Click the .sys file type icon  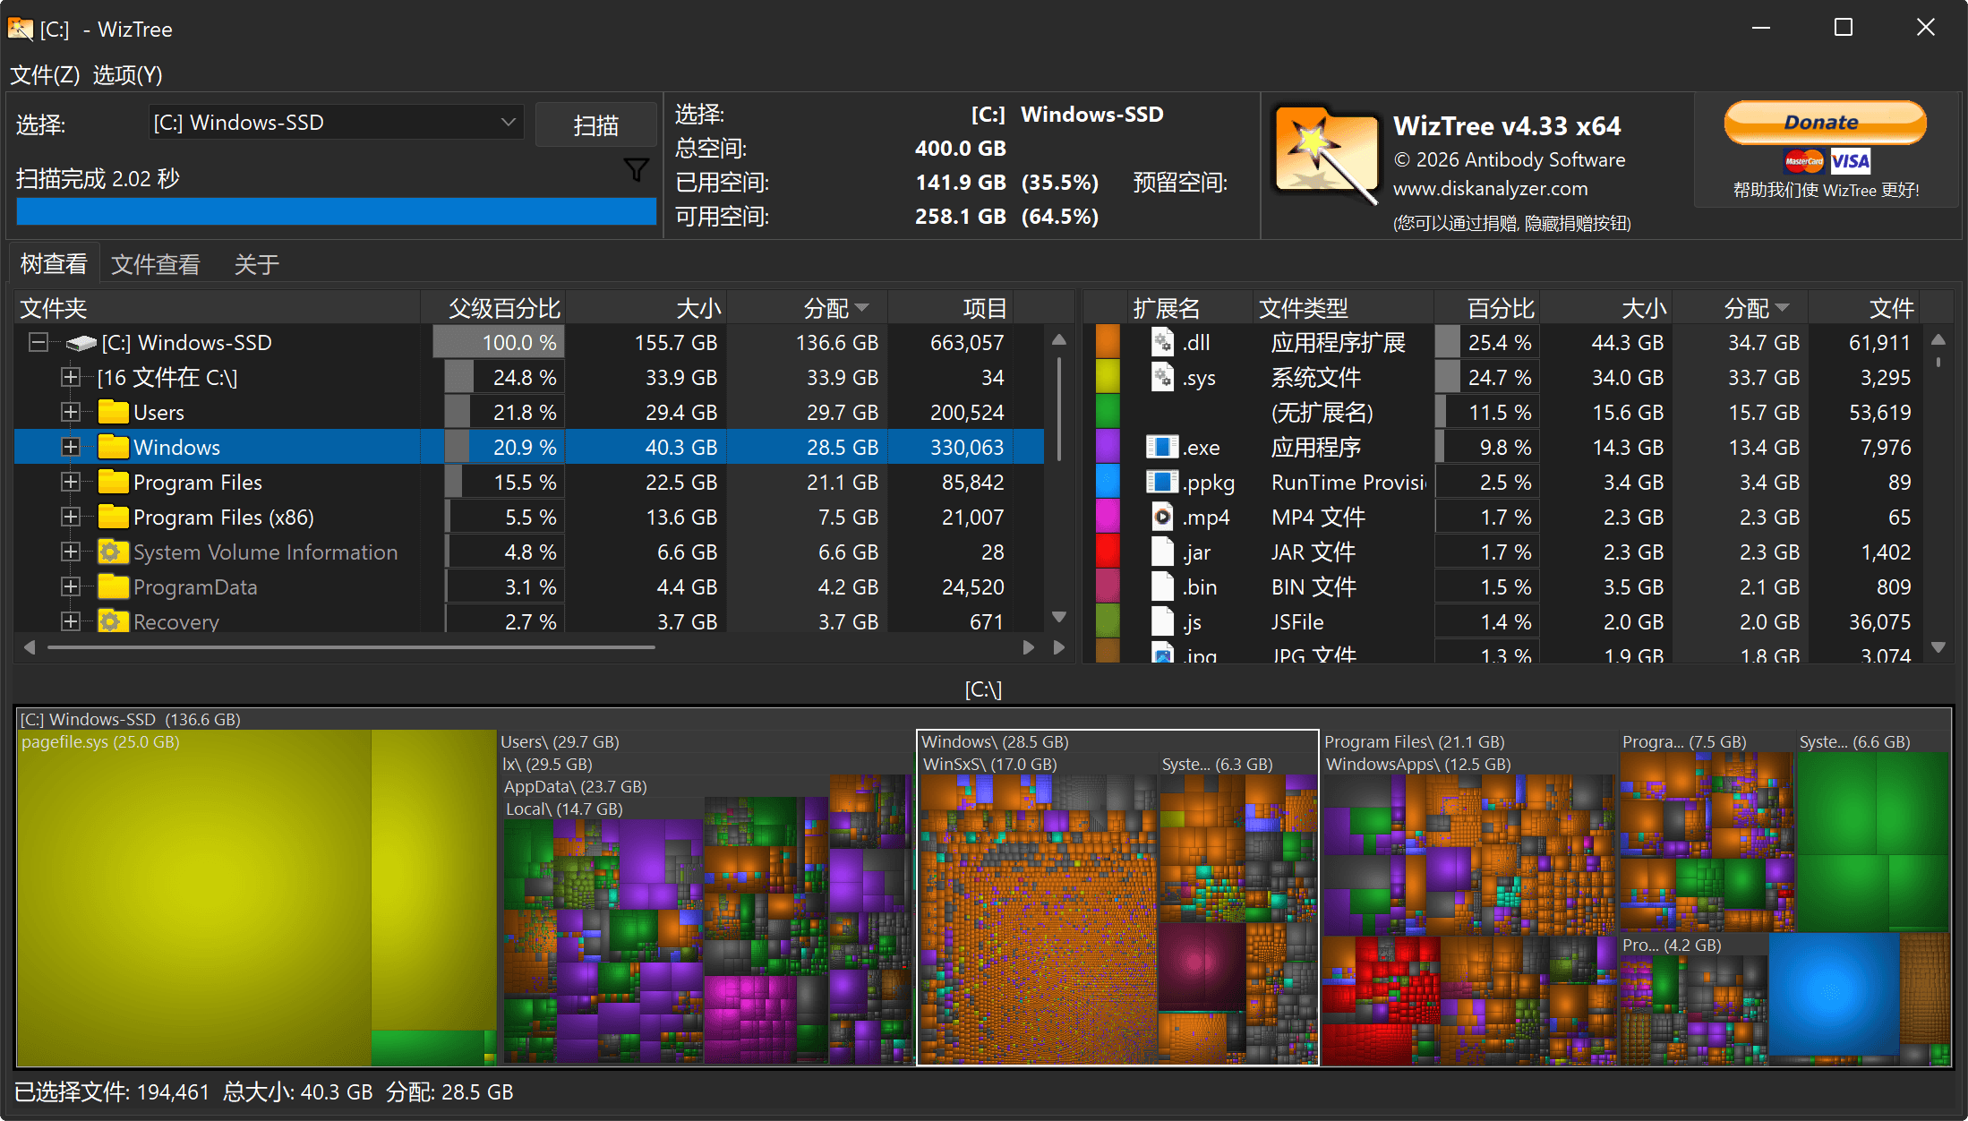point(1162,377)
